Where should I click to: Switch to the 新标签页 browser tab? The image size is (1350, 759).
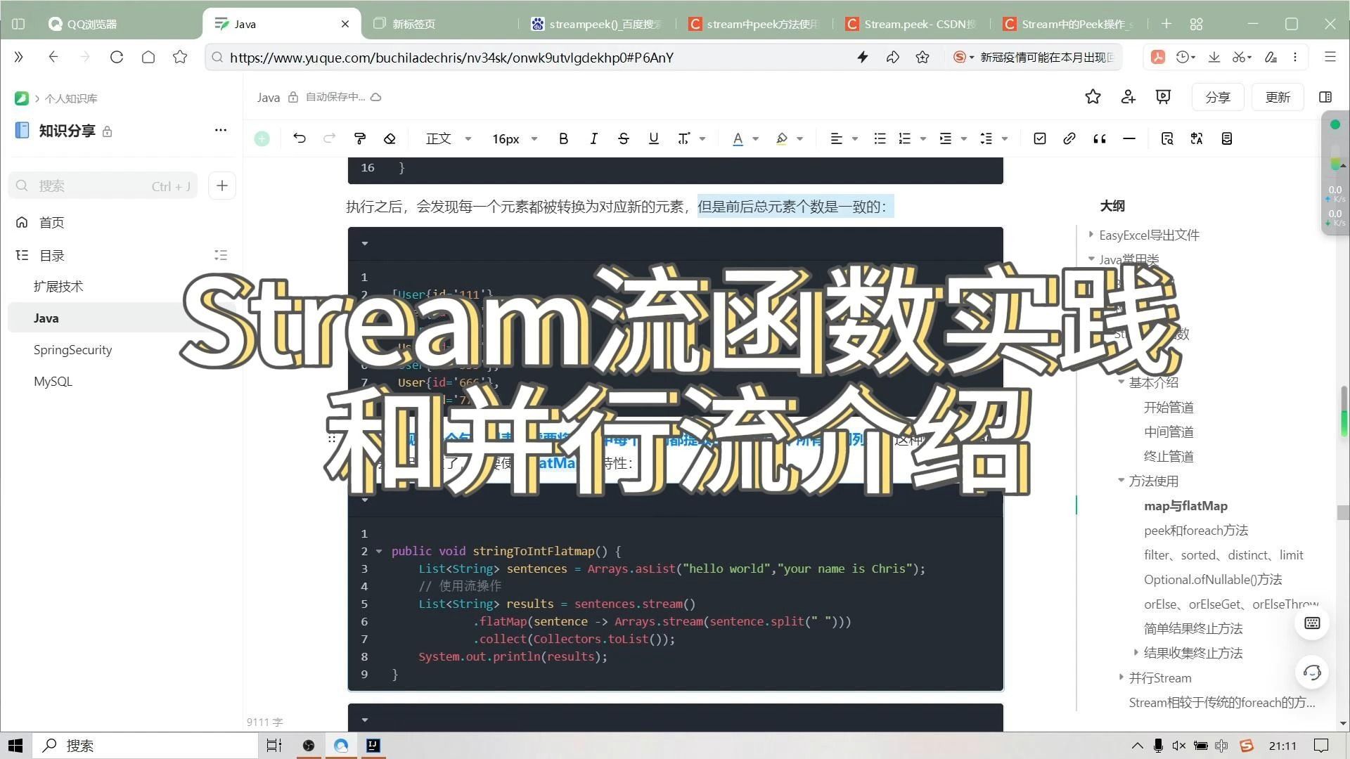tap(413, 24)
